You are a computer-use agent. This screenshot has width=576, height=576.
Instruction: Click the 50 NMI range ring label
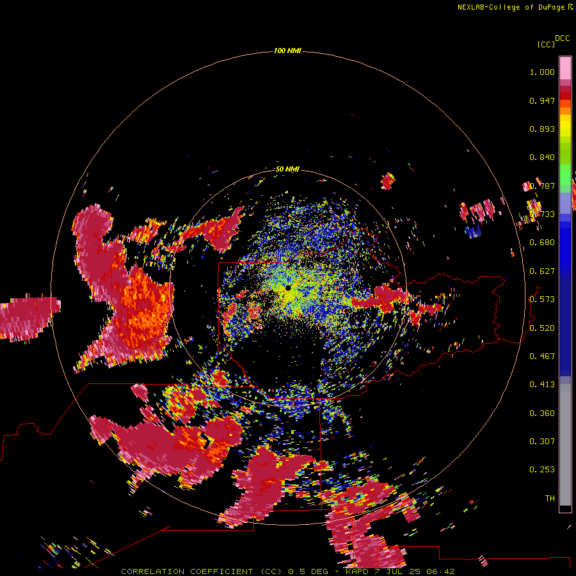pyautogui.click(x=287, y=169)
